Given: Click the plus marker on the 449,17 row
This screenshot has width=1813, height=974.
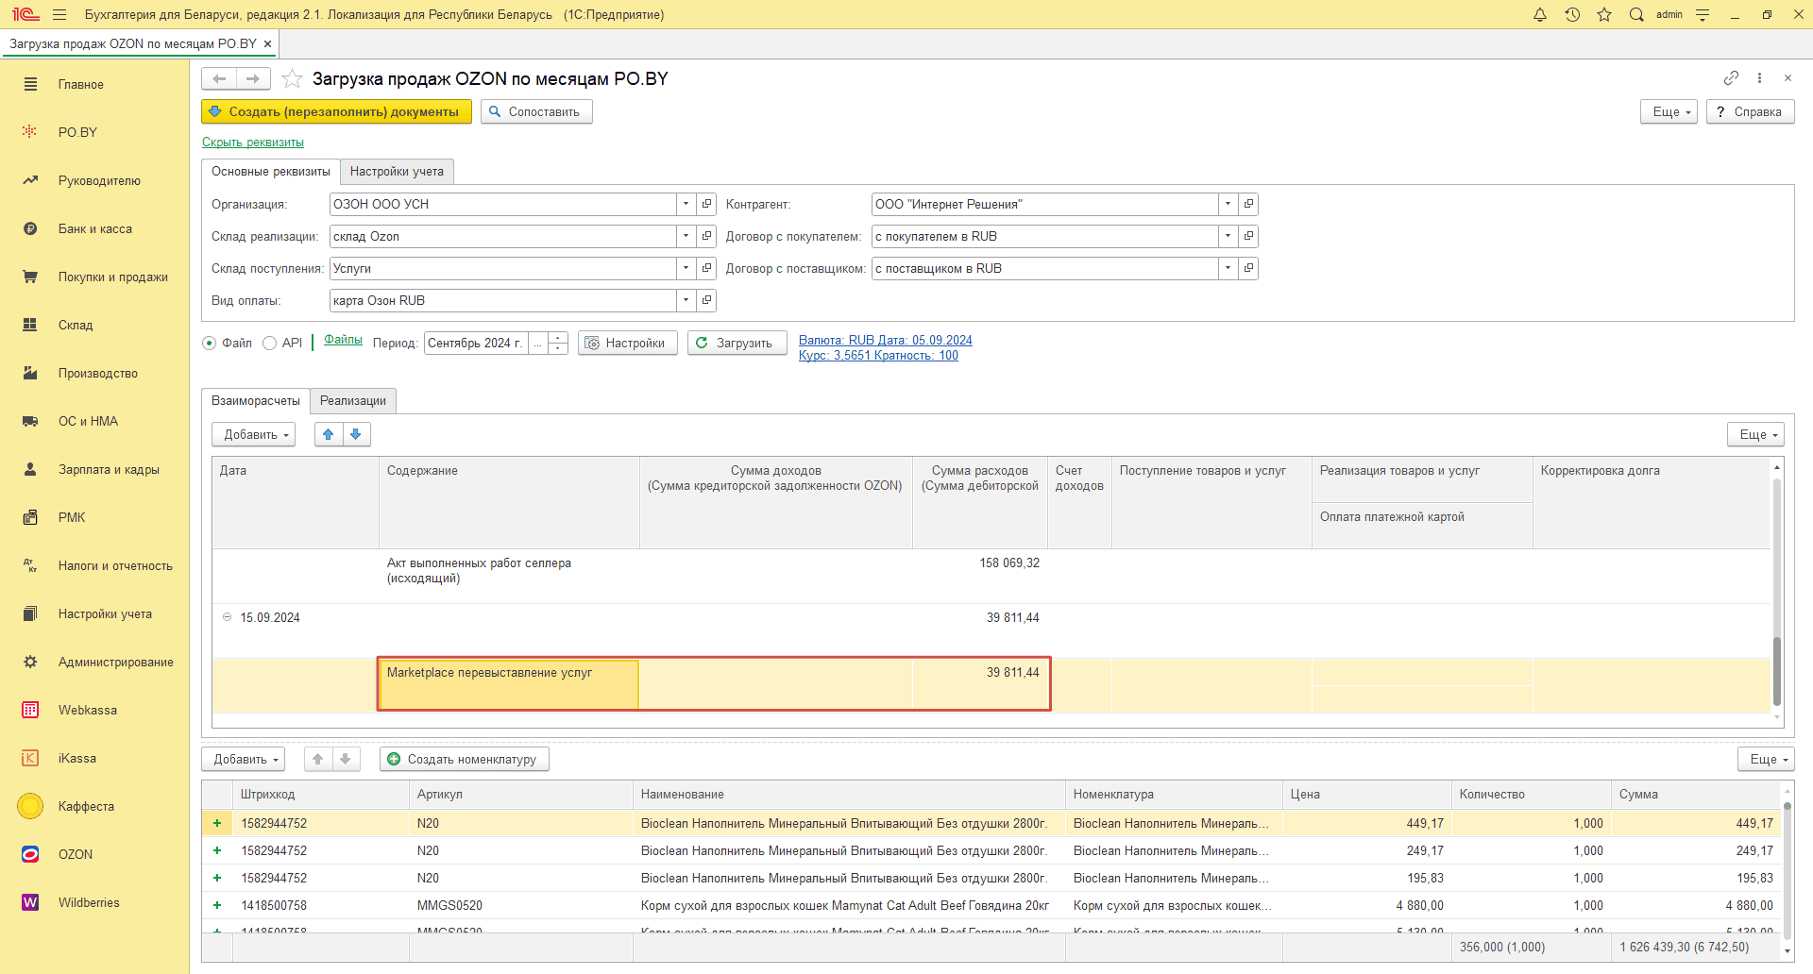Looking at the screenshot, I should [217, 823].
